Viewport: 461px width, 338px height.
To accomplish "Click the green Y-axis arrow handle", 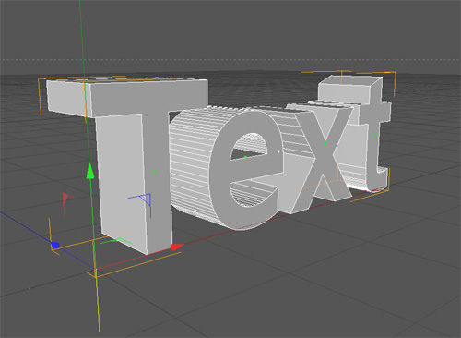I will 90,171.
